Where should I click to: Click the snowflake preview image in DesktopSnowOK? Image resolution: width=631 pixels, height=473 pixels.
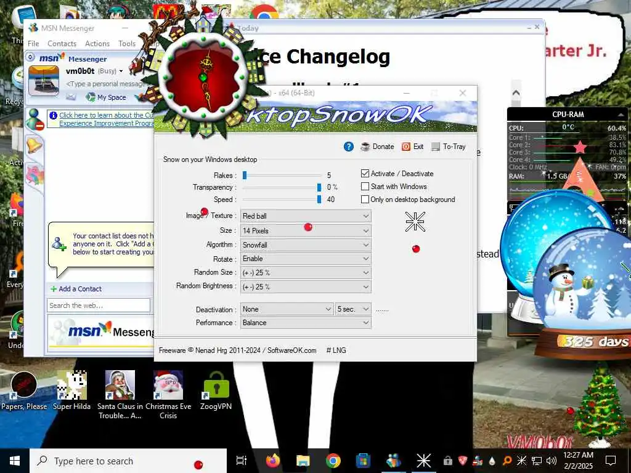click(x=415, y=222)
